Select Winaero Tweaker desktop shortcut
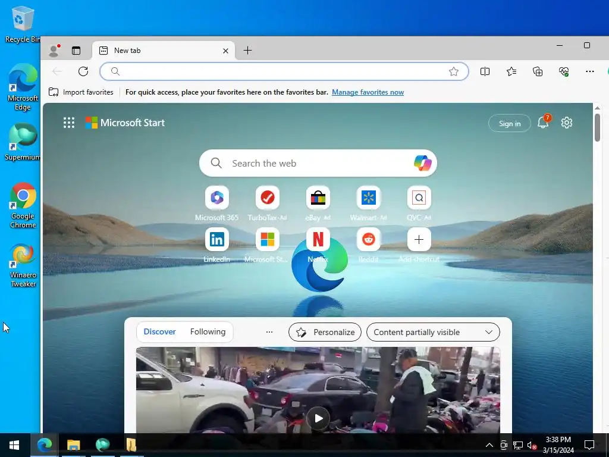This screenshot has height=457, width=609. point(23,265)
